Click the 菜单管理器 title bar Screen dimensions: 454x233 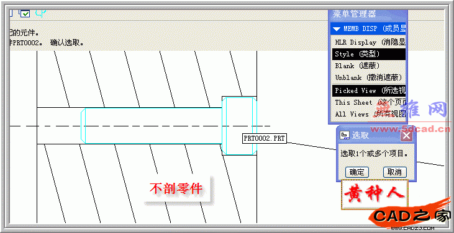point(368,14)
